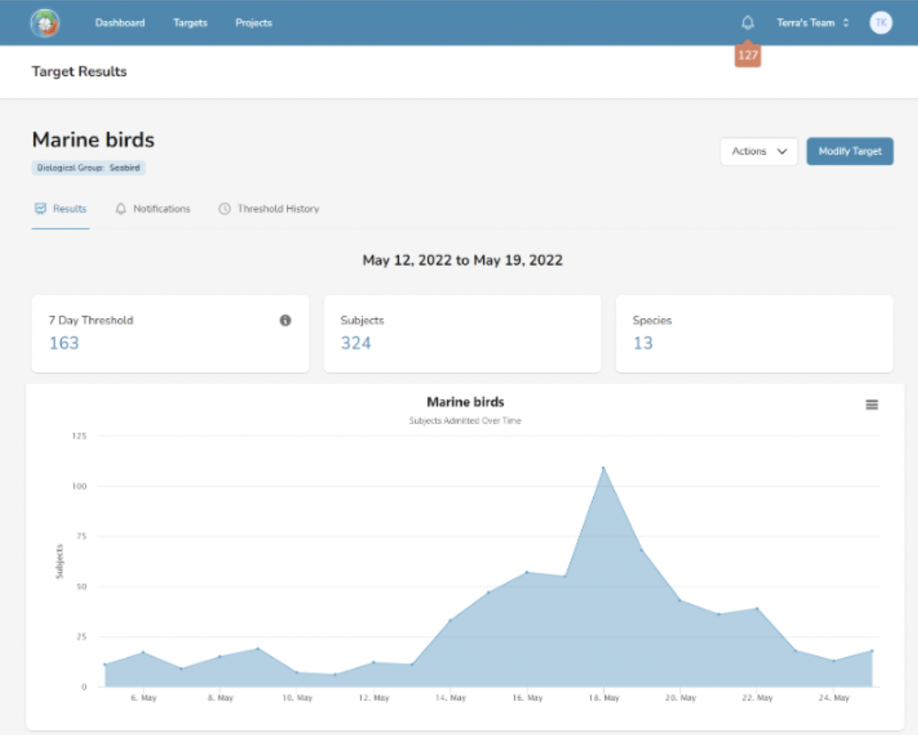The width and height of the screenshot is (918, 735).
Task: Click the peak data point on 18 May
Action: click(x=604, y=468)
